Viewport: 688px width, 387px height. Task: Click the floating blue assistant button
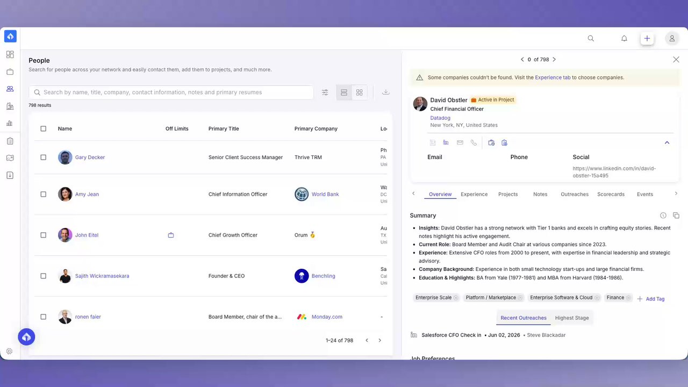click(x=26, y=337)
